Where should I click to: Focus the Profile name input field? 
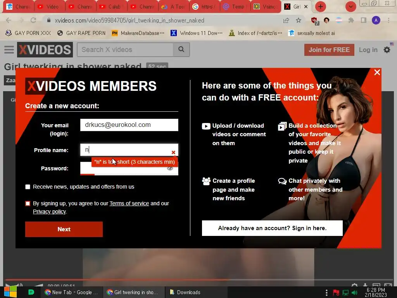click(129, 150)
